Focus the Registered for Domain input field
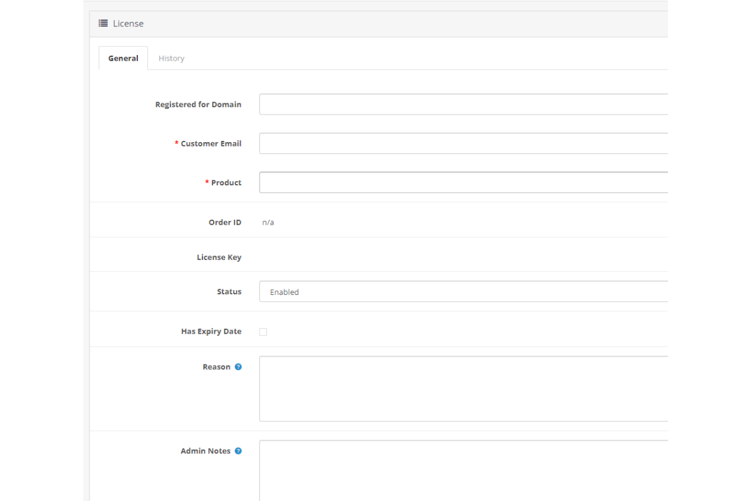 pos(463,105)
